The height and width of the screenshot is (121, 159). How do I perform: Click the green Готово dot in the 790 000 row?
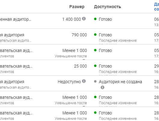(x=95, y=35)
